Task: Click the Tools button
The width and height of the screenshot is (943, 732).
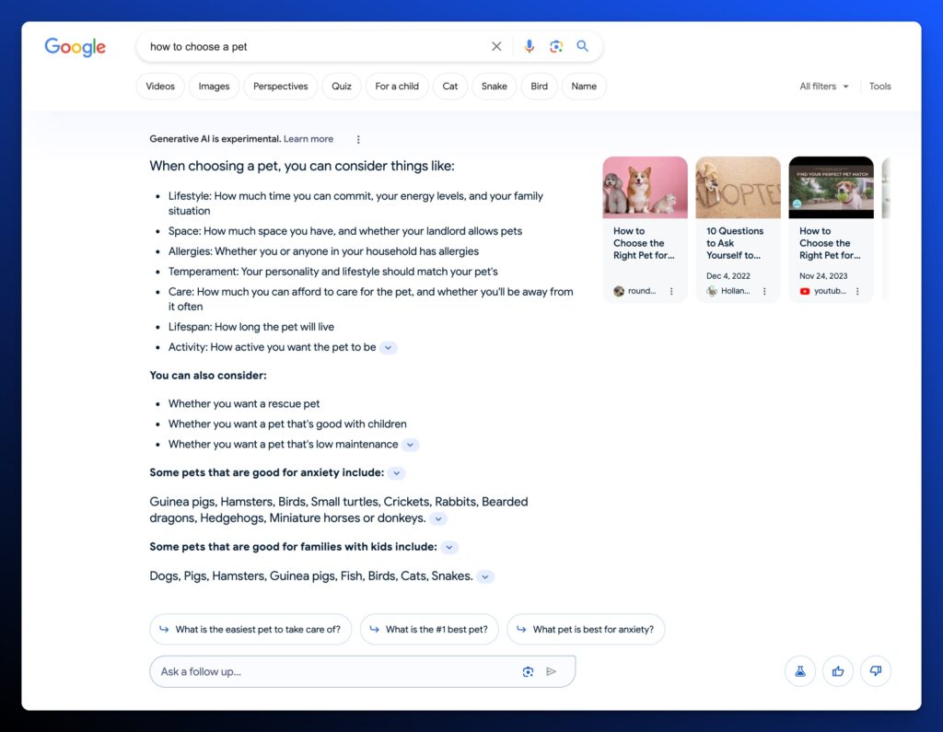Action: tap(879, 87)
